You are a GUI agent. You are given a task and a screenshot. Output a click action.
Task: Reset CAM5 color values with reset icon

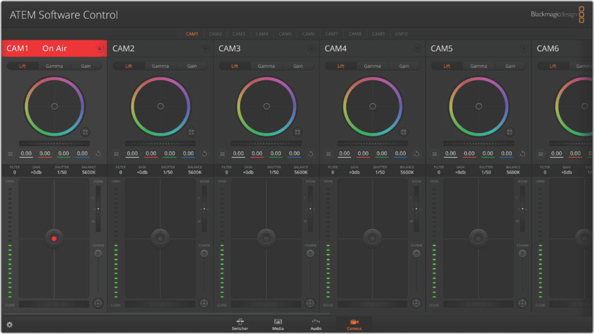point(523,154)
